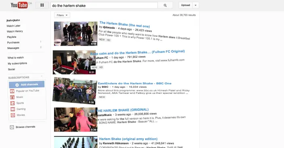Click the magnifying glass search button
The width and height of the screenshot is (284, 148).
tap(165, 5)
